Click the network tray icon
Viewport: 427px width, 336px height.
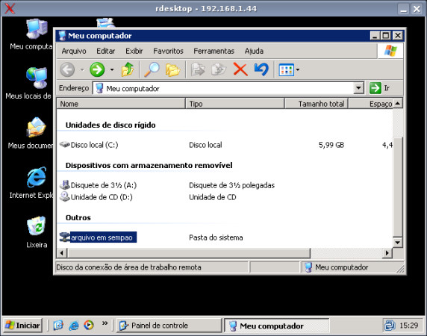[390, 325]
